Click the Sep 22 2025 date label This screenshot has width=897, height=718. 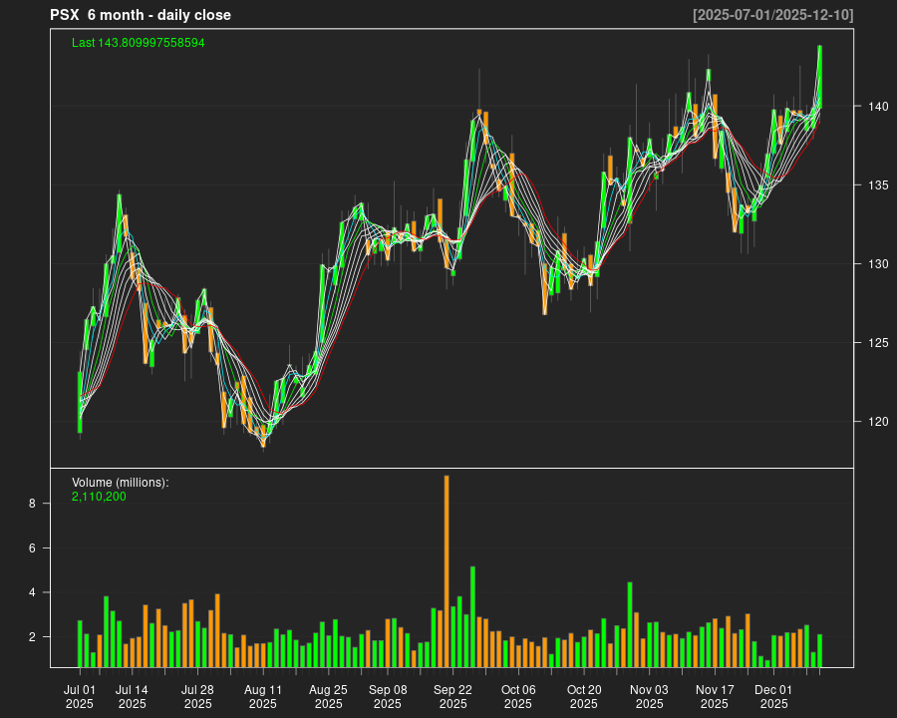pyautogui.click(x=452, y=696)
